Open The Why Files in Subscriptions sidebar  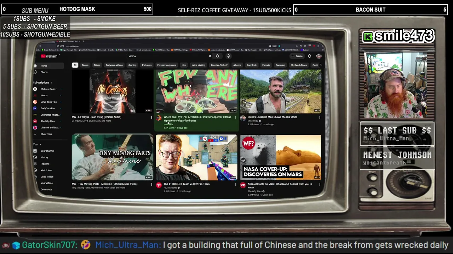(48, 121)
